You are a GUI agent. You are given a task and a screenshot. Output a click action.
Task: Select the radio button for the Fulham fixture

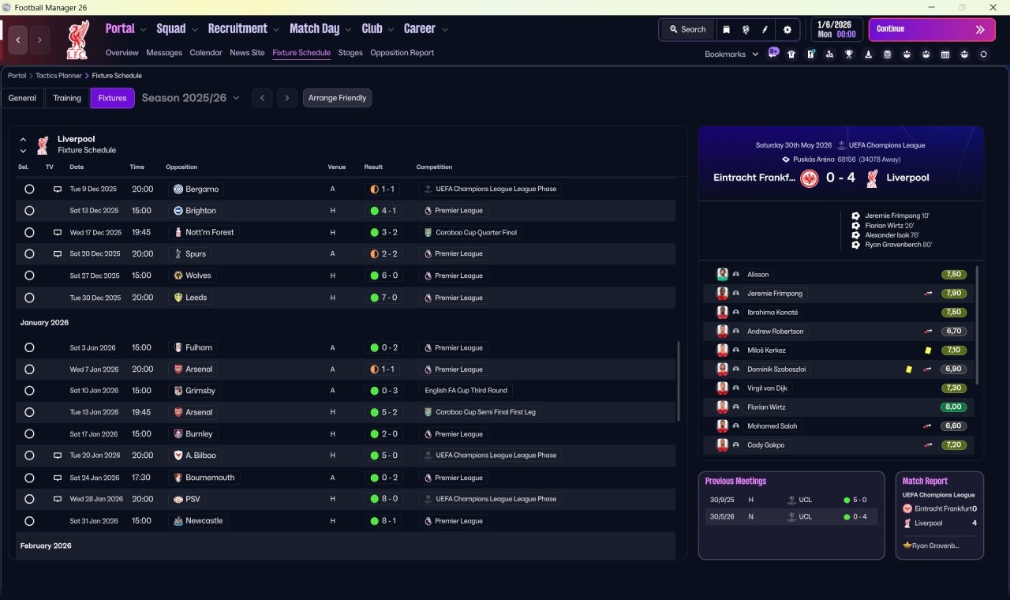pyautogui.click(x=29, y=347)
